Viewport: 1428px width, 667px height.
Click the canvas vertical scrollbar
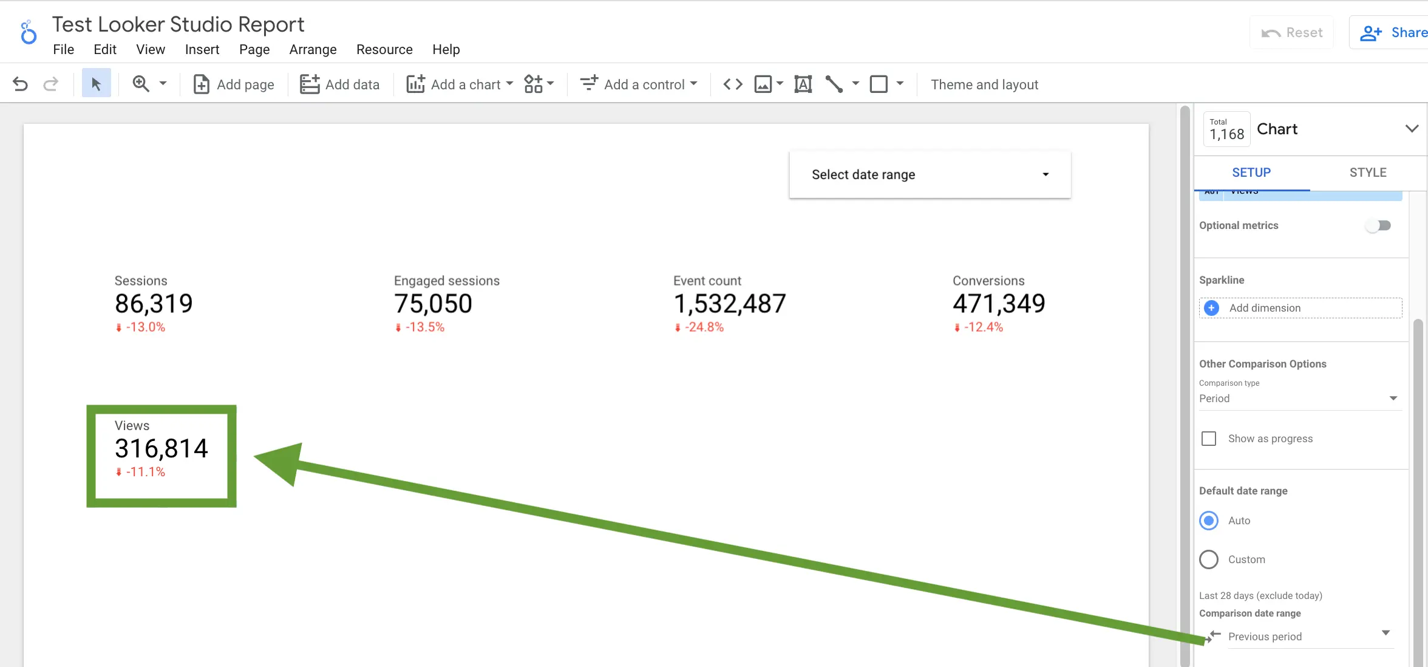1185,386
